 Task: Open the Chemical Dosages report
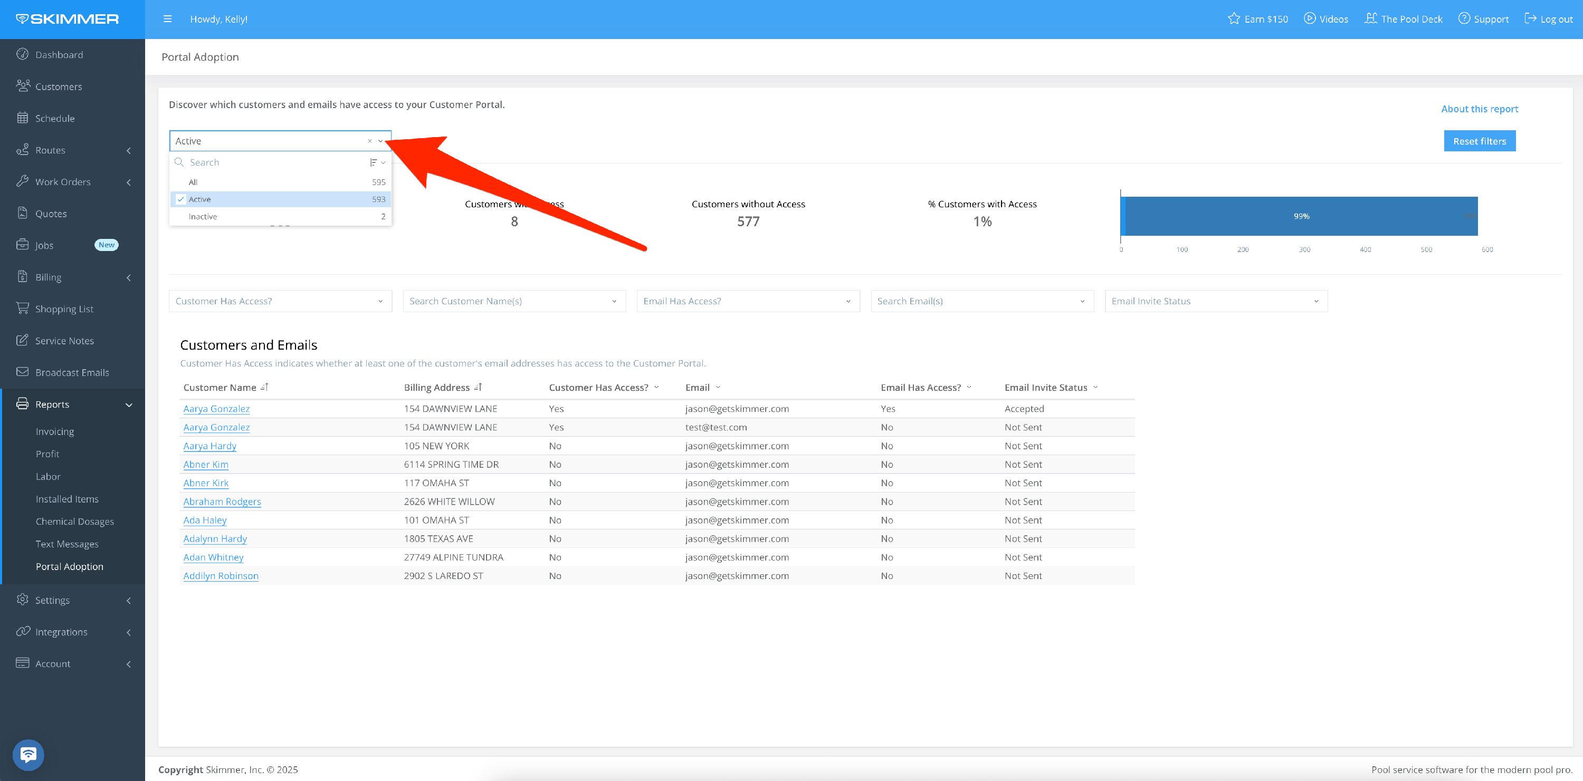tap(74, 521)
